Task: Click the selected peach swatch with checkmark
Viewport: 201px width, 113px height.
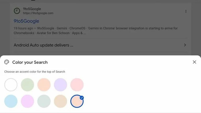Action: 77,101
